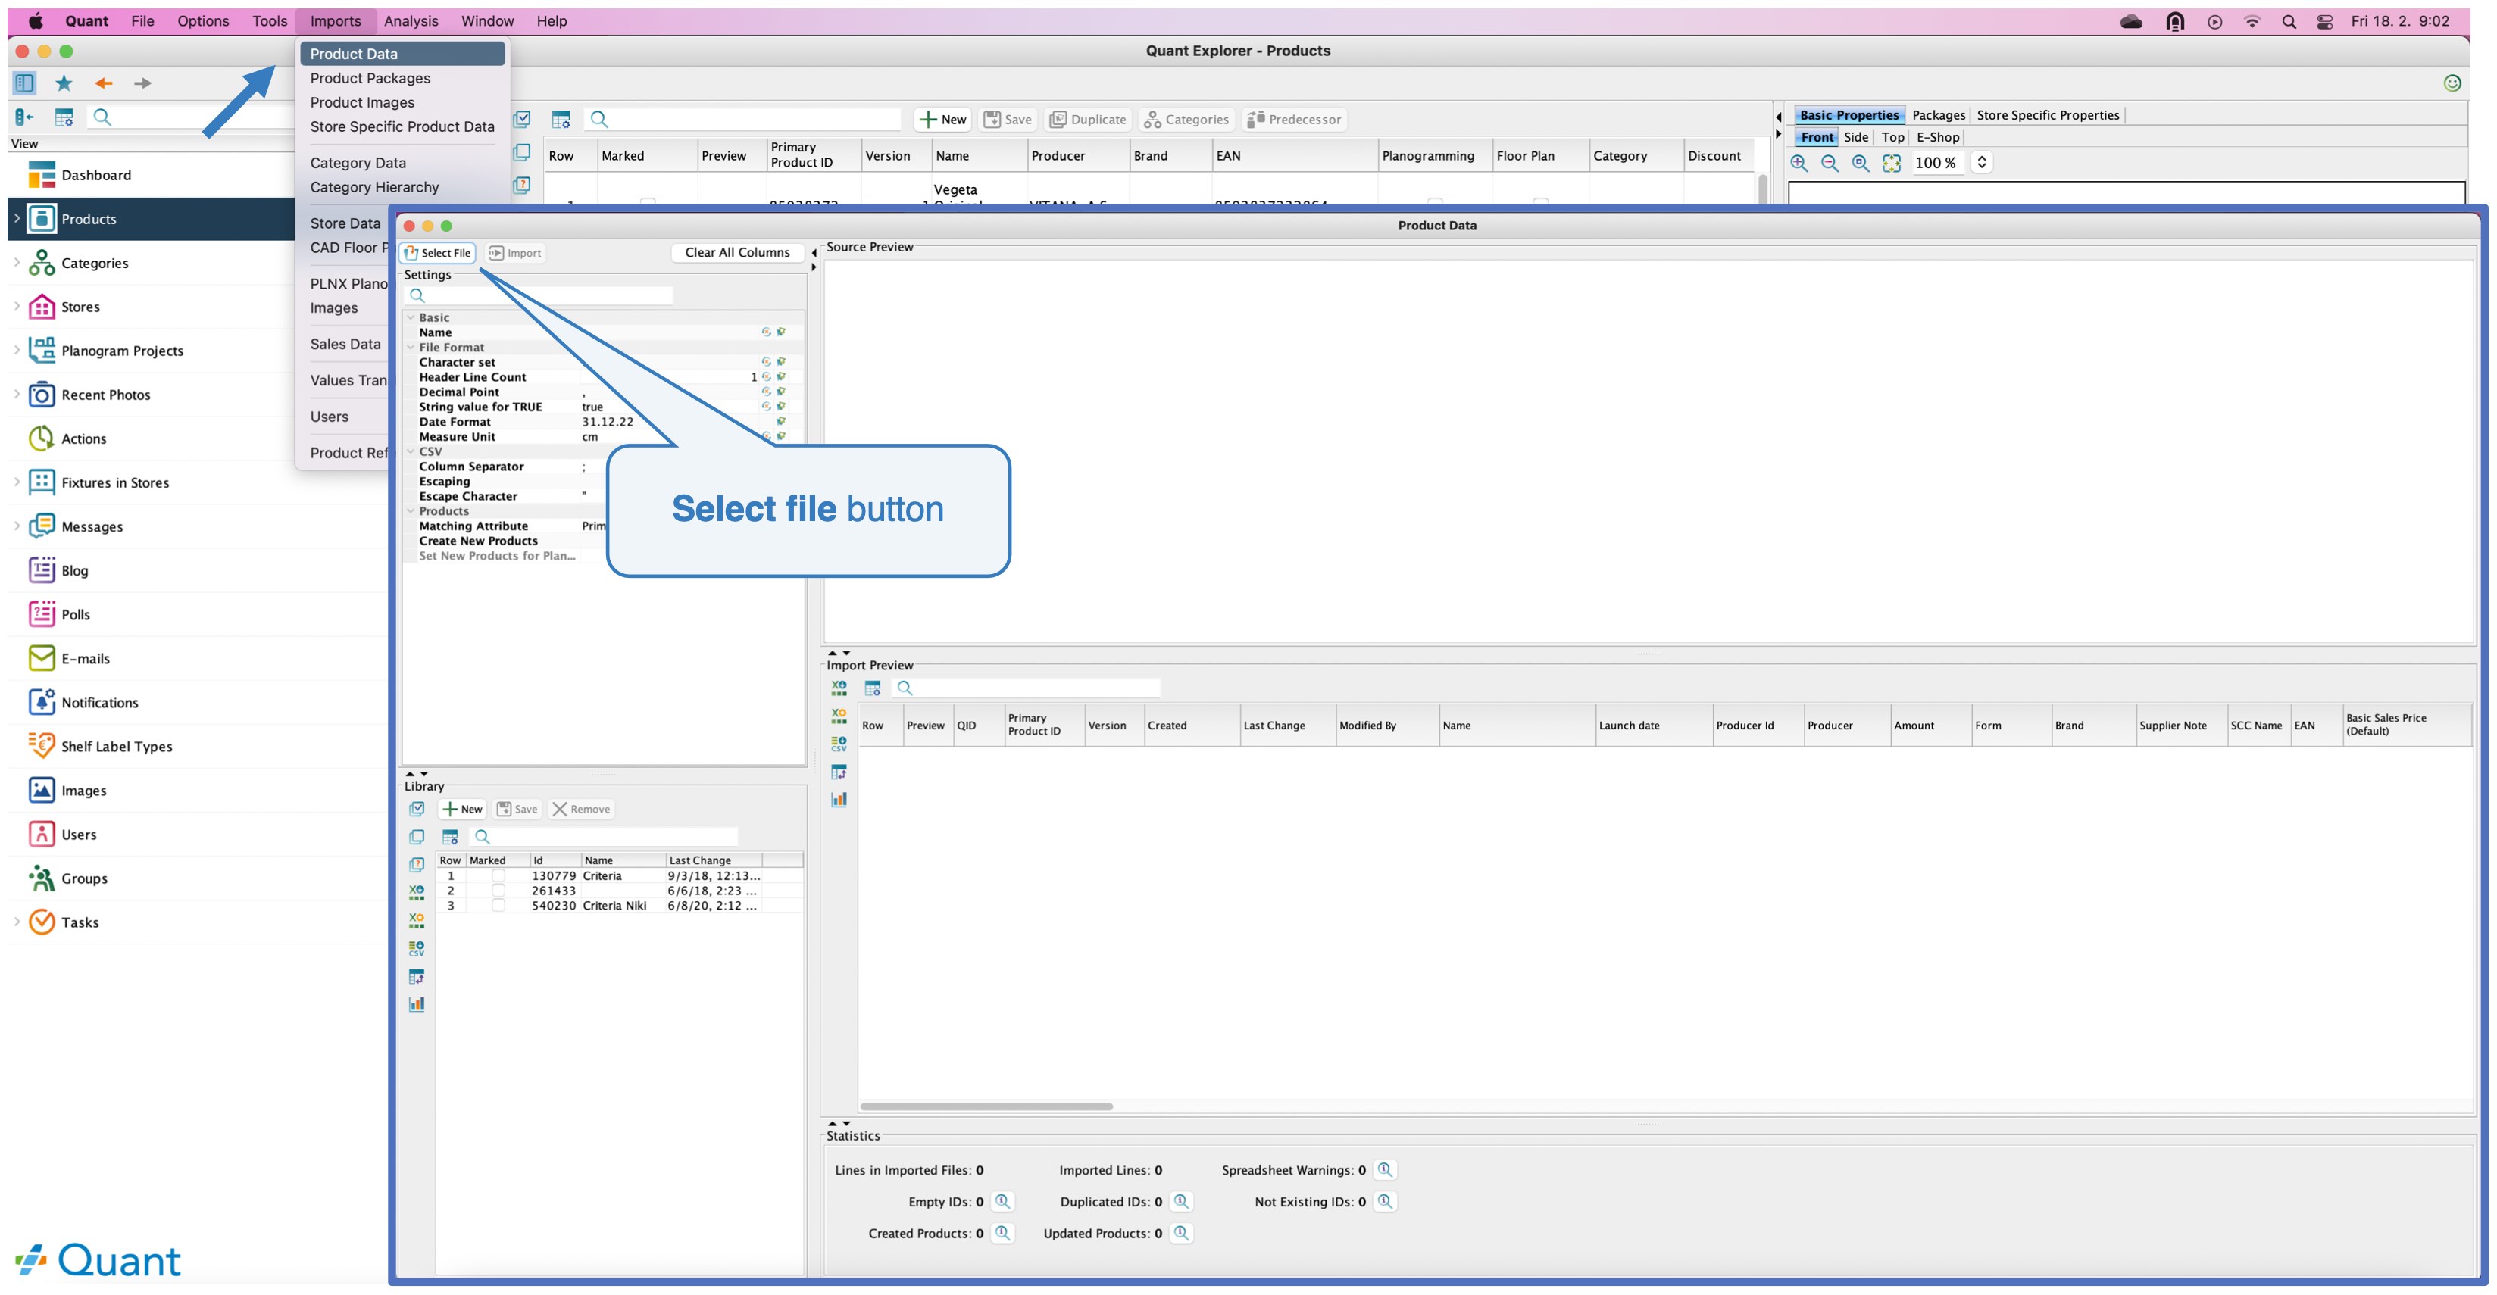Click the Import Preview horizontal scrollbar
This screenshot has height=1295, width=2497.
[x=987, y=1106]
